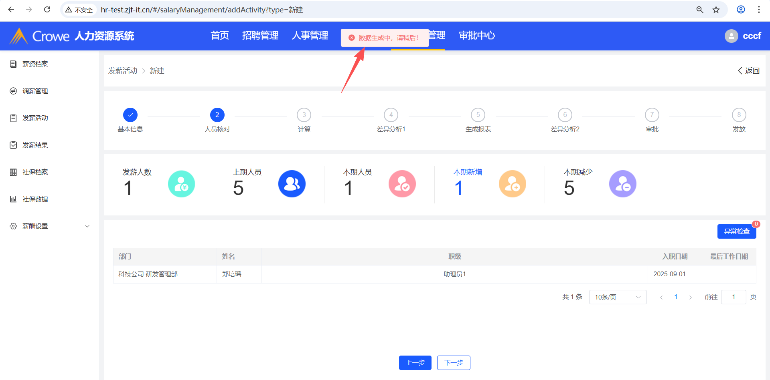This screenshot has width=770, height=380.
Task: Click the 本期减少 label
Action: (x=578, y=172)
